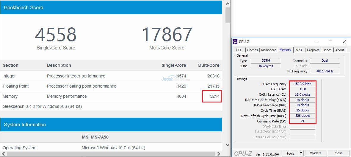Viewport: 351px width, 157px height.
Task: Click the Integer single-core value 4574
Action: 181,76
